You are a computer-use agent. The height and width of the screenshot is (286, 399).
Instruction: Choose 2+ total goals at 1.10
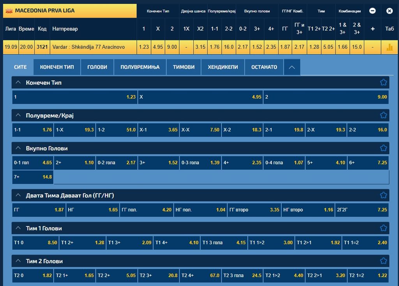tap(75, 163)
